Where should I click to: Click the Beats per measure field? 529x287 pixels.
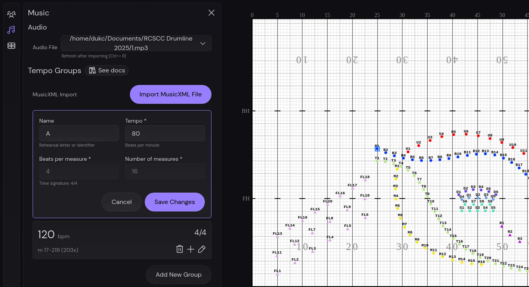(x=79, y=171)
